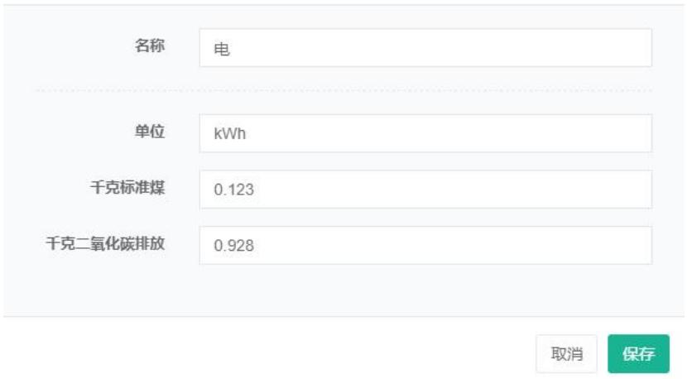
Task: Click the 0.928 value text
Action: click(x=233, y=247)
